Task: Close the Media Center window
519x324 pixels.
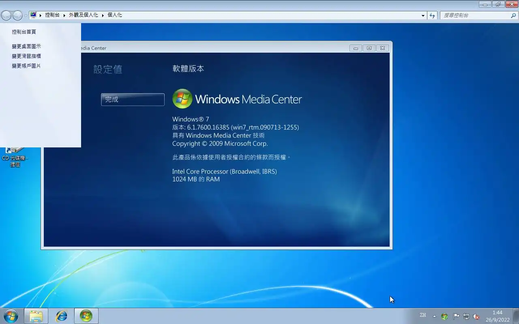Action: click(x=382, y=48)
